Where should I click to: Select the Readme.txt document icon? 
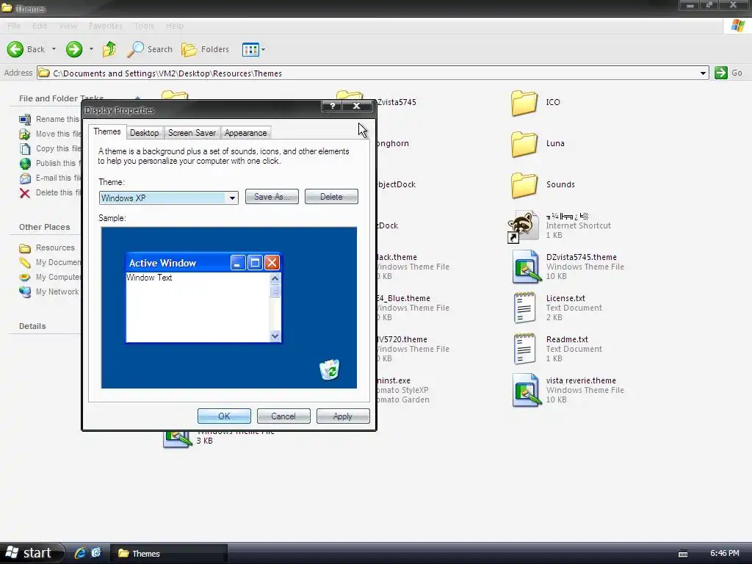(524, 349)
